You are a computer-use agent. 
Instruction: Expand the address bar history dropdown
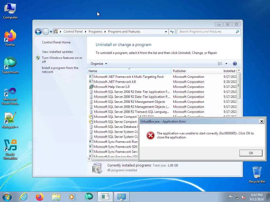click(x=166, y=32)
